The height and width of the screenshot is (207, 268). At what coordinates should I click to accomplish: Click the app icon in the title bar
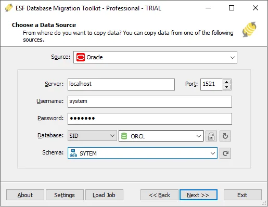point(8,8)
